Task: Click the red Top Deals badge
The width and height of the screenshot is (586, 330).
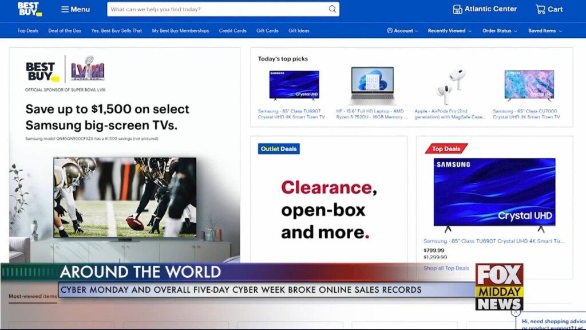Action: click(x=446, y=149)
